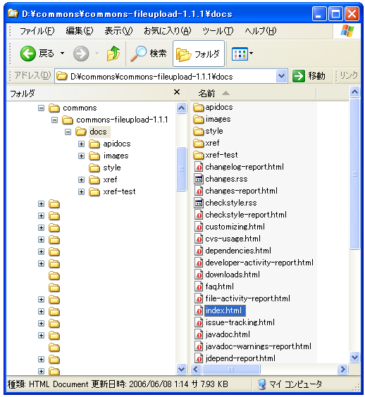Expand the images tree node
This screenshot has width=365, height=397.
(x=81, y=156)
